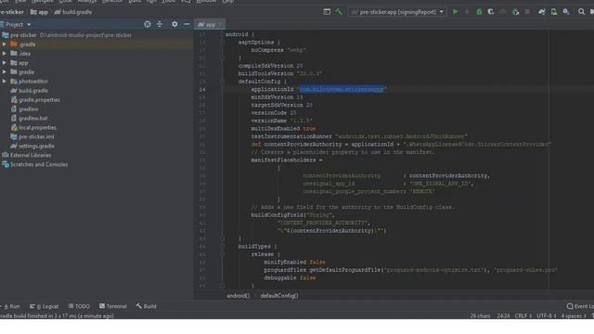Click the Make Project hammer icon
Viewport: 594px width, 334px height.
click(338, 12)
